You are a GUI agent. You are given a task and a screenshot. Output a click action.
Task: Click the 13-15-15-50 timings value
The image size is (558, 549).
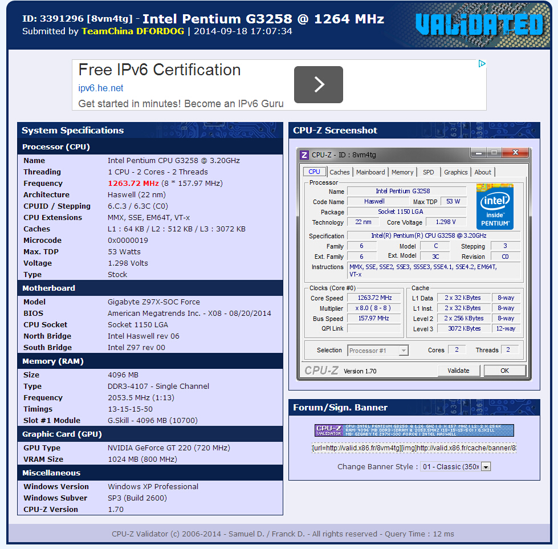point(131,409)
